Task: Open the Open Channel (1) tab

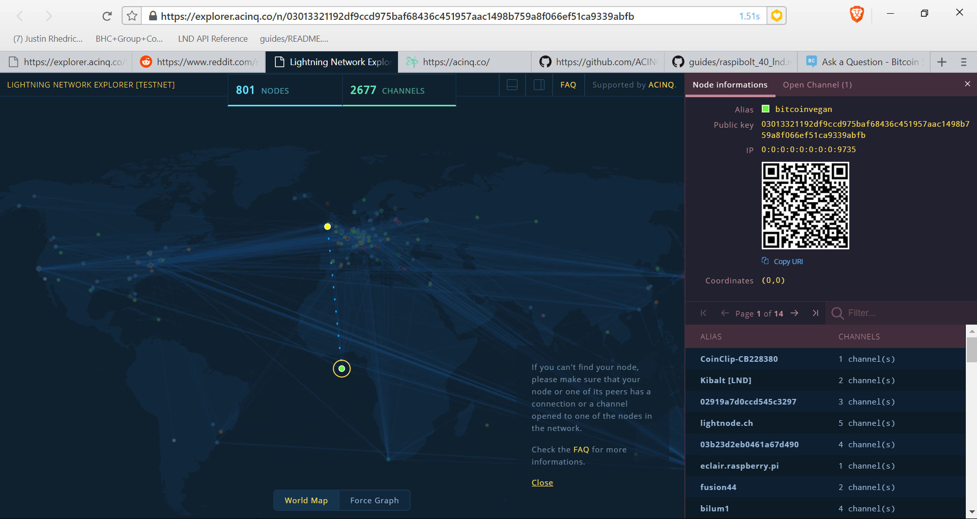Action: (x=817, y=85)
